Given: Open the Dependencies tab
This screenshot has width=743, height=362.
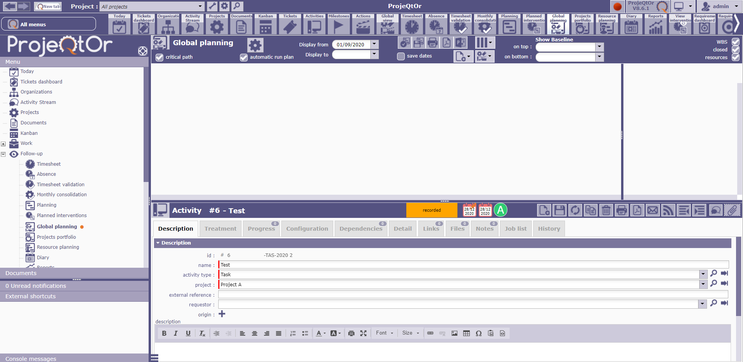Looking at the screenshot, I should point(361,229).
